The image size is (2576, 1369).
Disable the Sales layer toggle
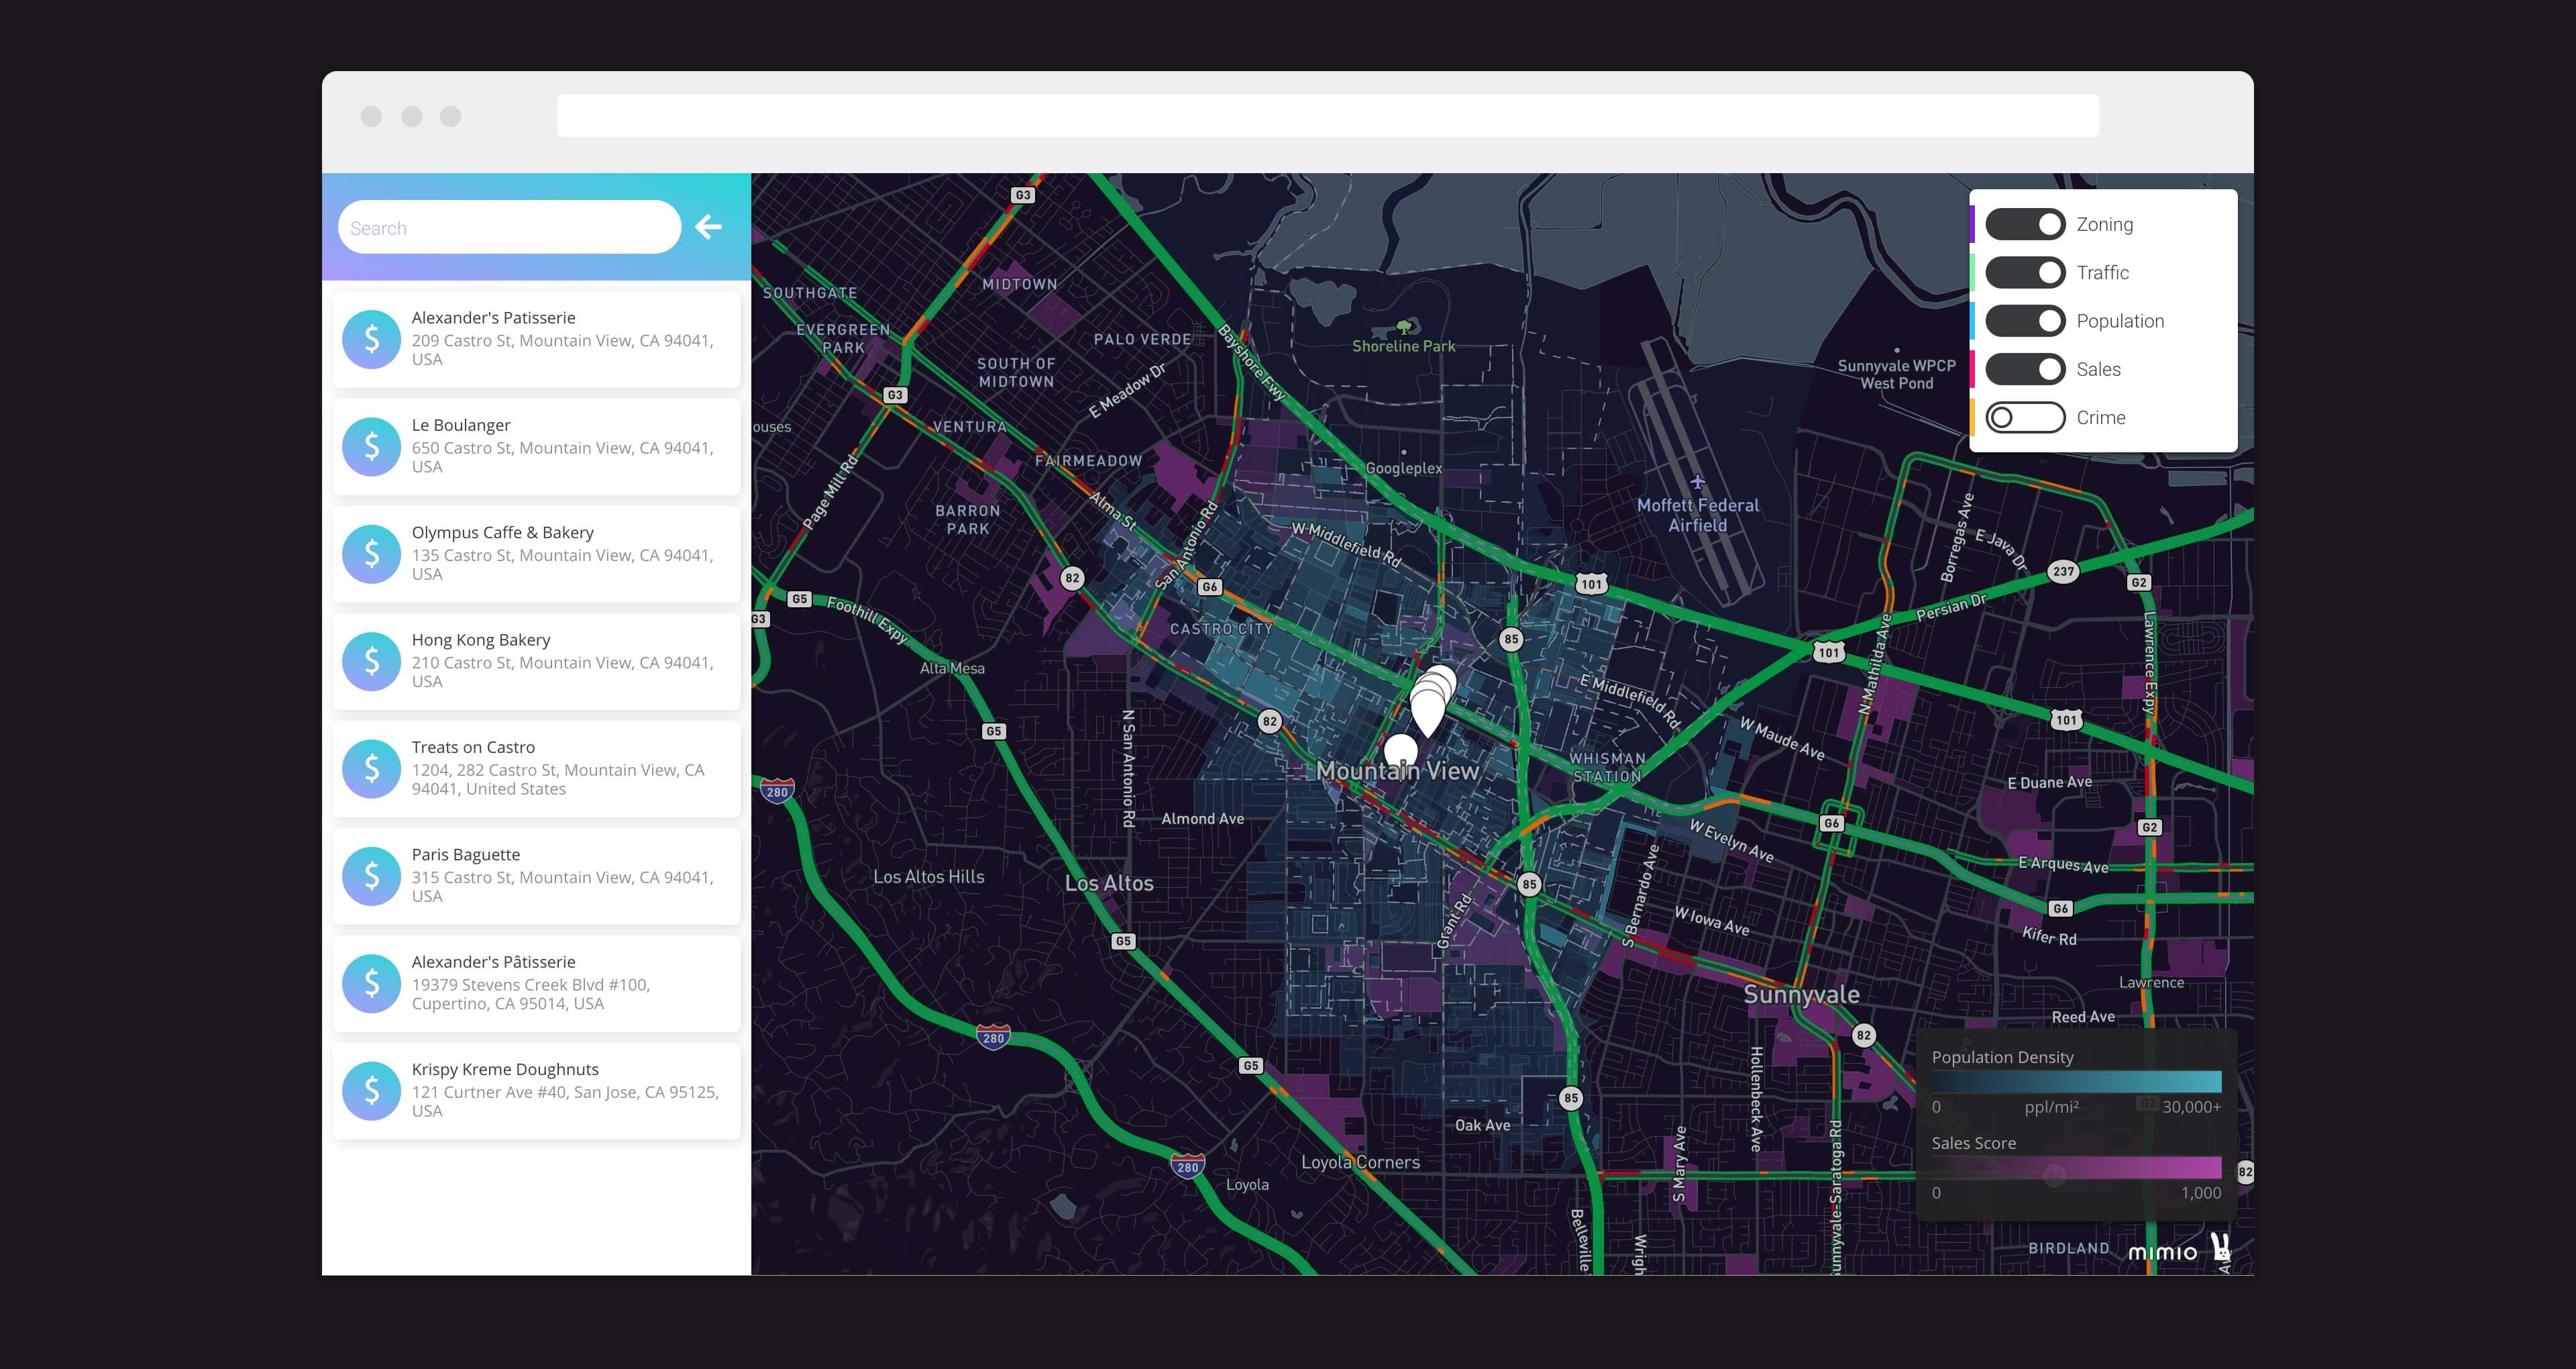point(2025,369)
